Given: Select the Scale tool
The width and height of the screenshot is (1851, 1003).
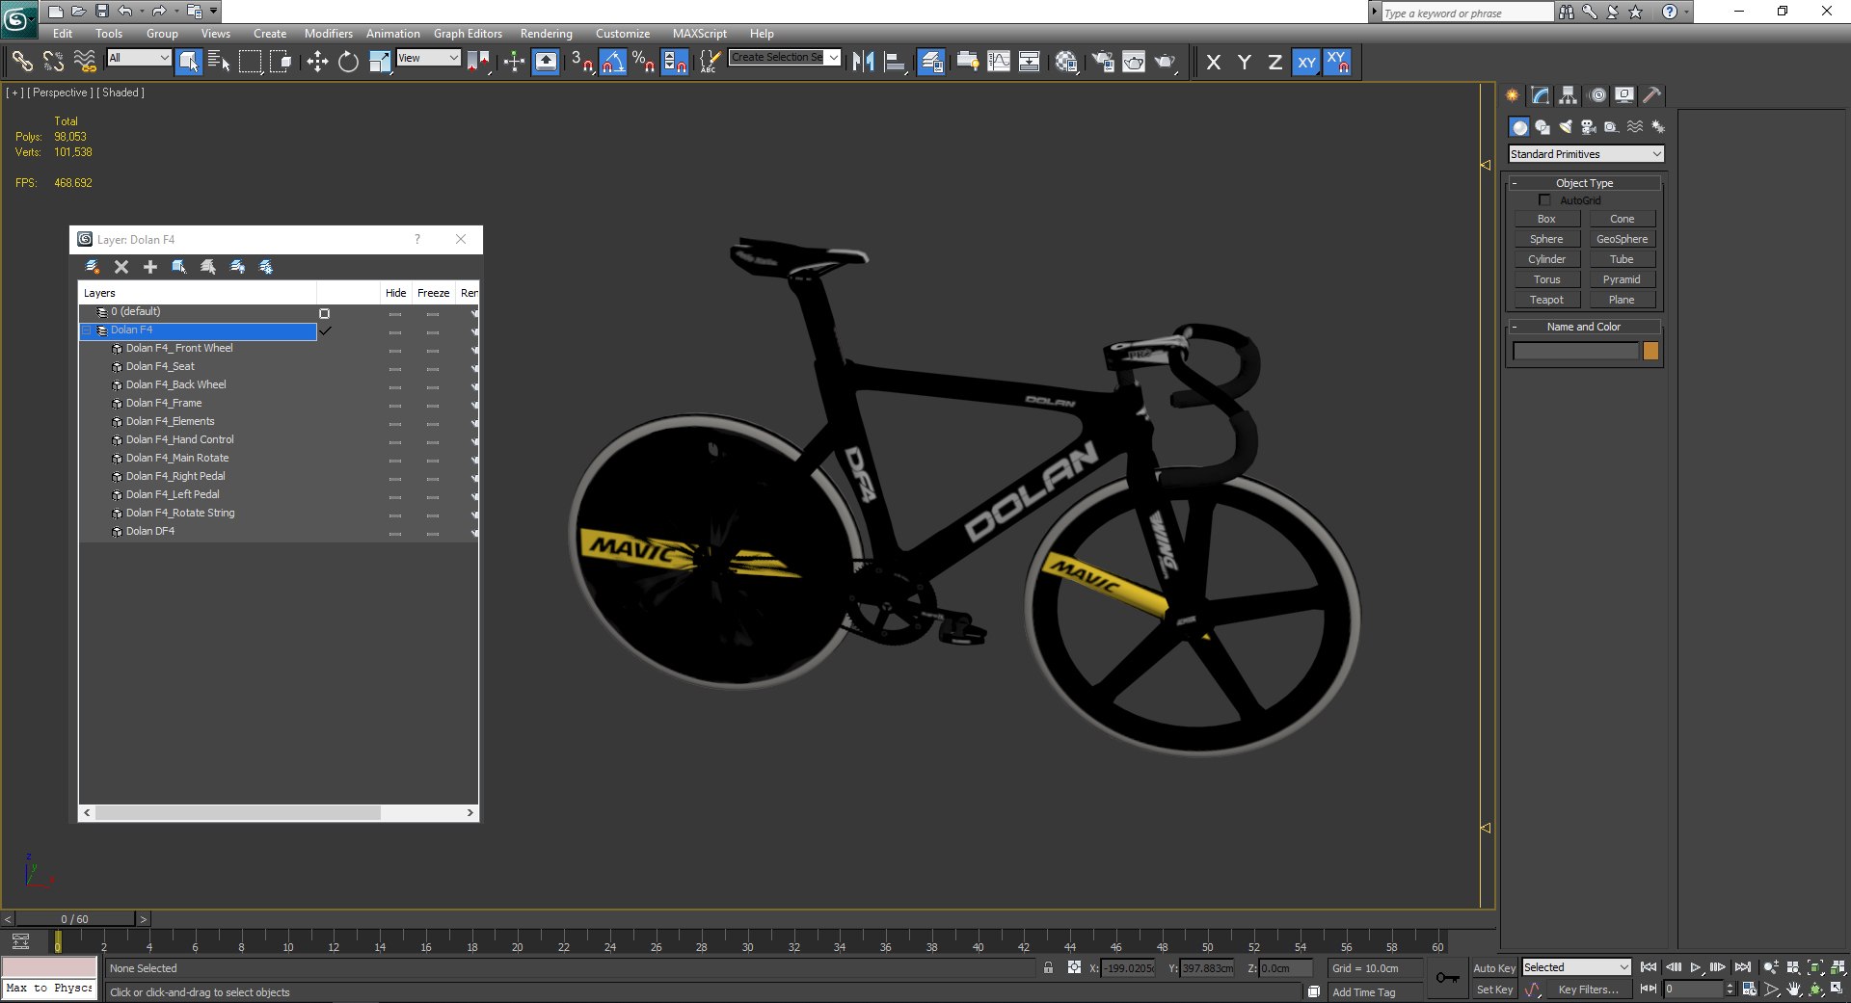Looking at the screenshot, I should click(380, 62).
